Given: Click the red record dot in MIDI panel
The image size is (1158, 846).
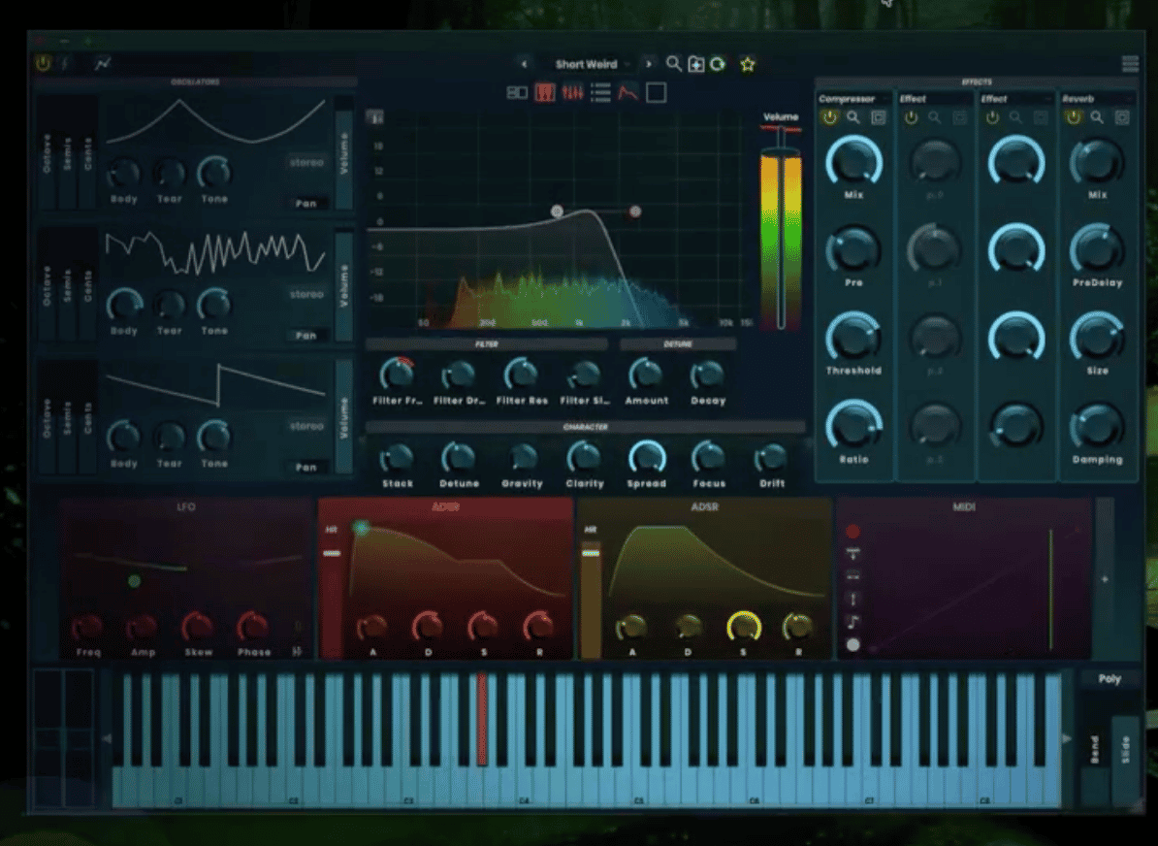Looking at the screenshot, I should [853, 532].
